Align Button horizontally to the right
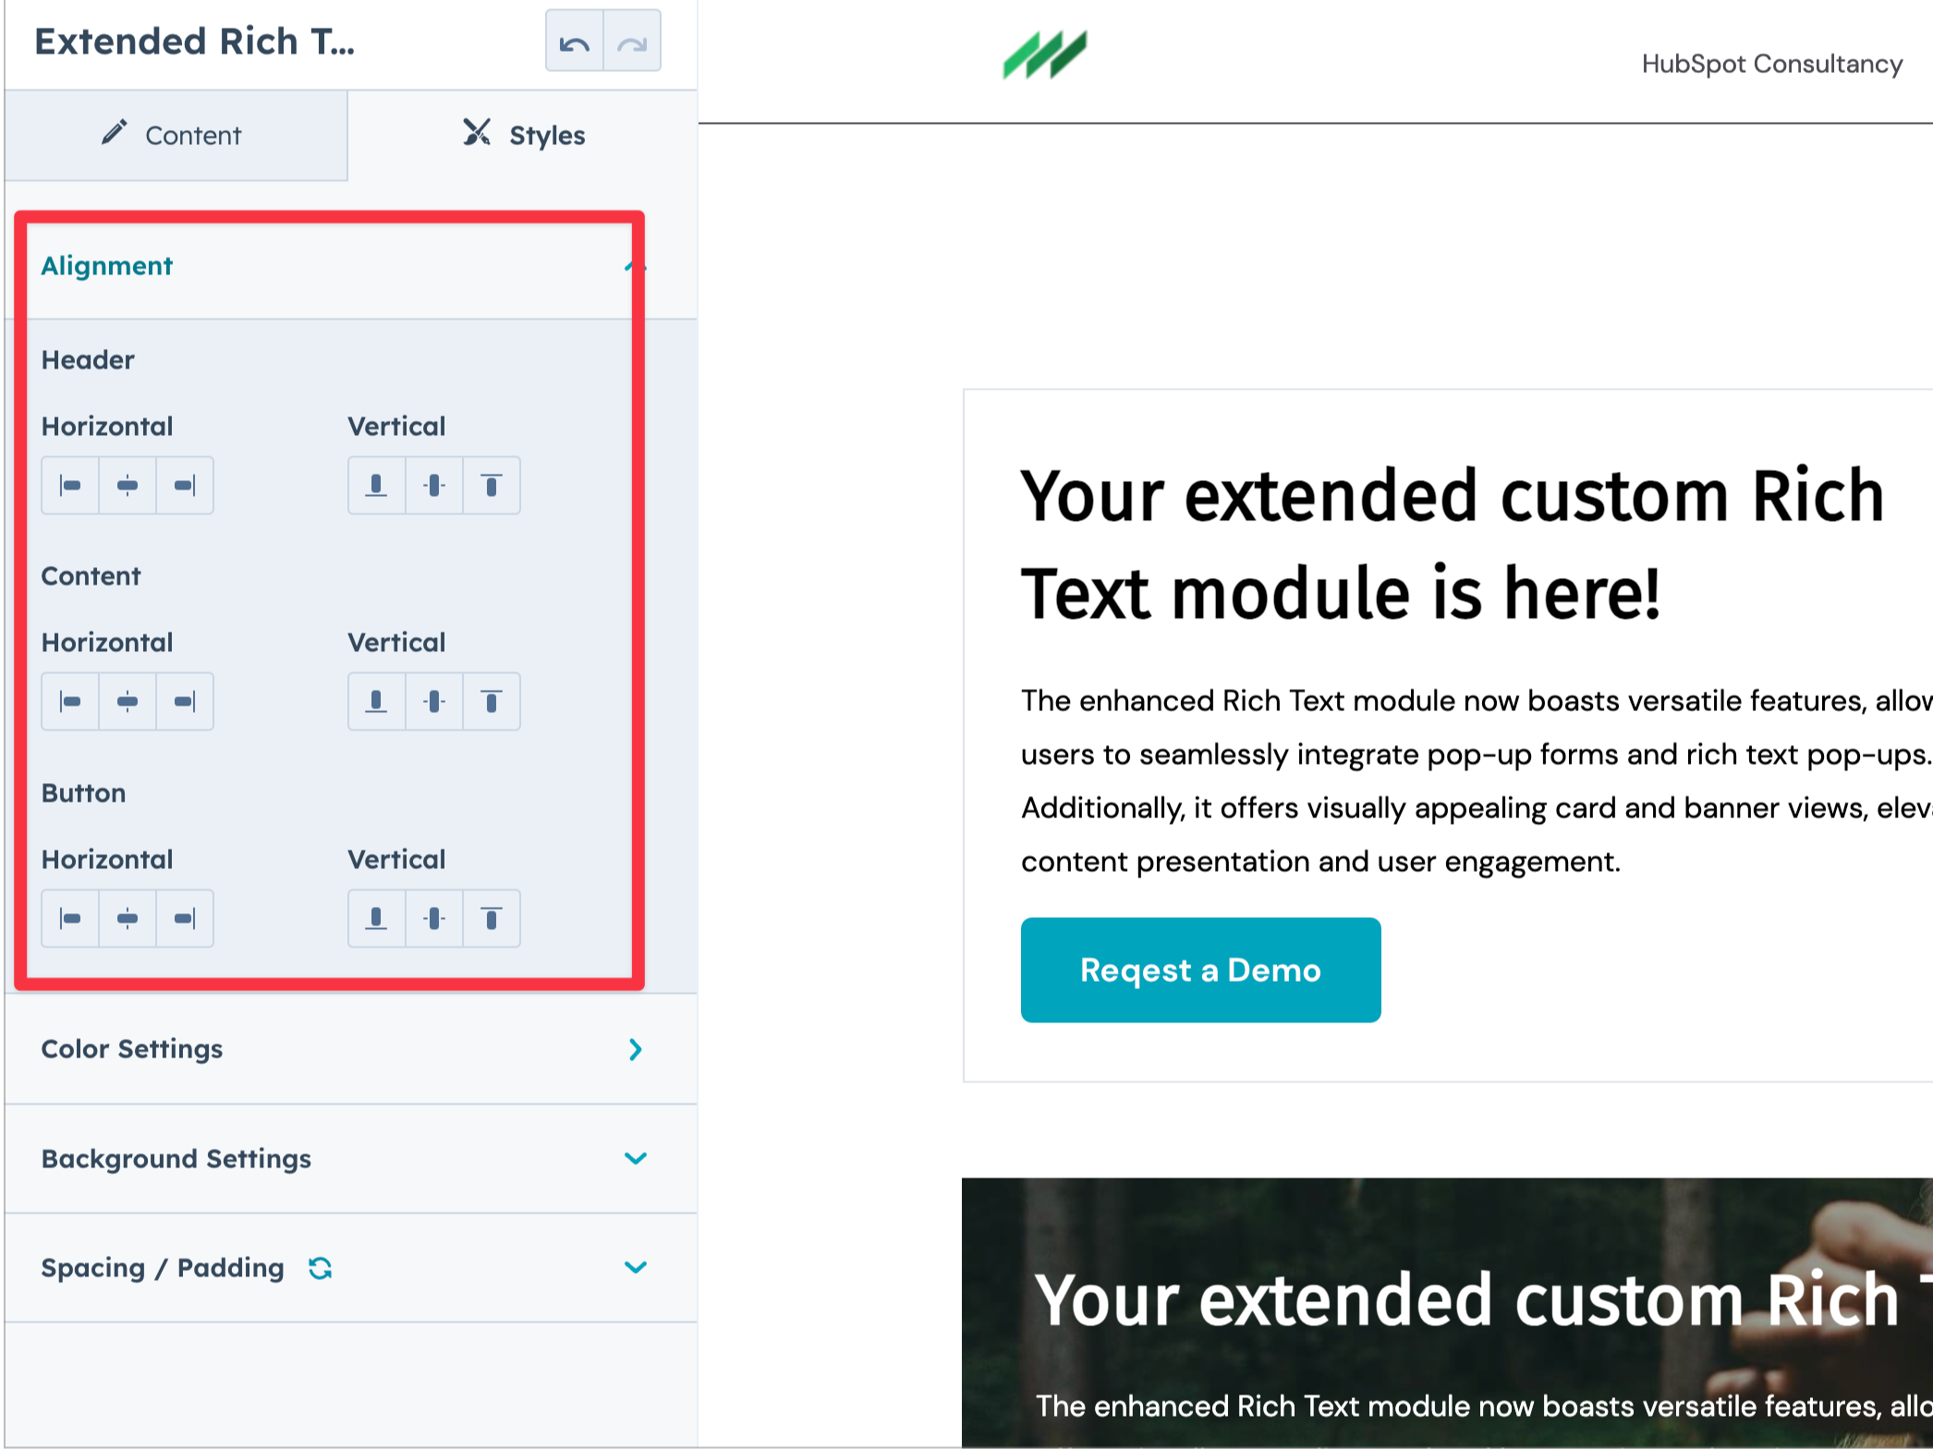1933x1449 pixels. [x=185, y=919]
